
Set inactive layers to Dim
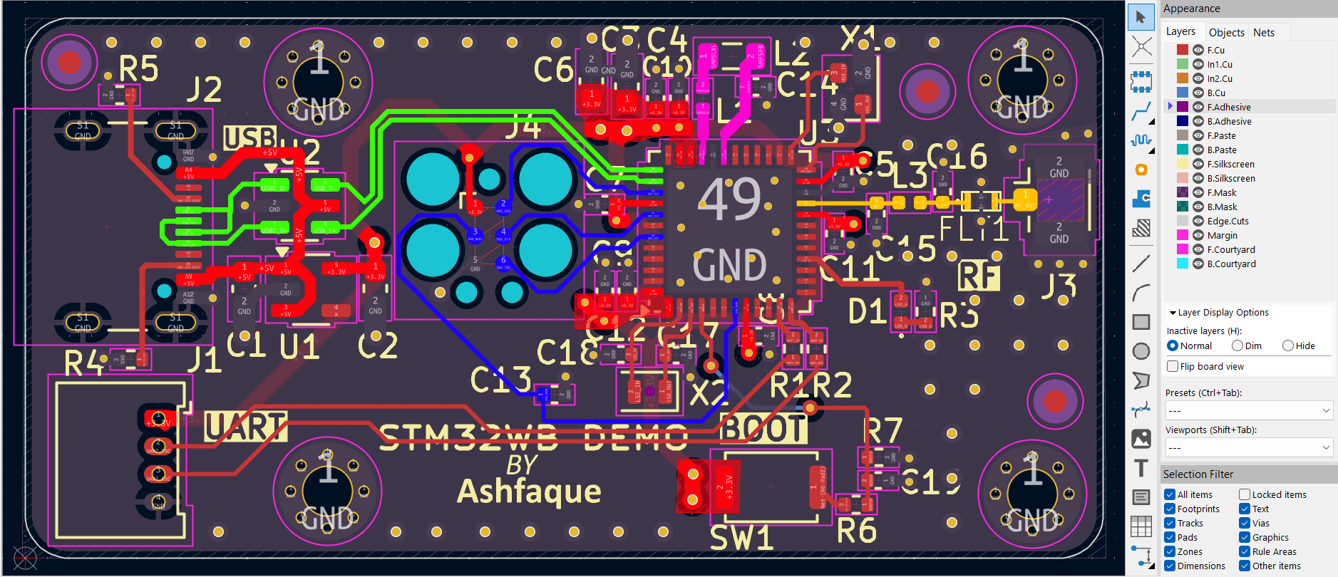1237,345
